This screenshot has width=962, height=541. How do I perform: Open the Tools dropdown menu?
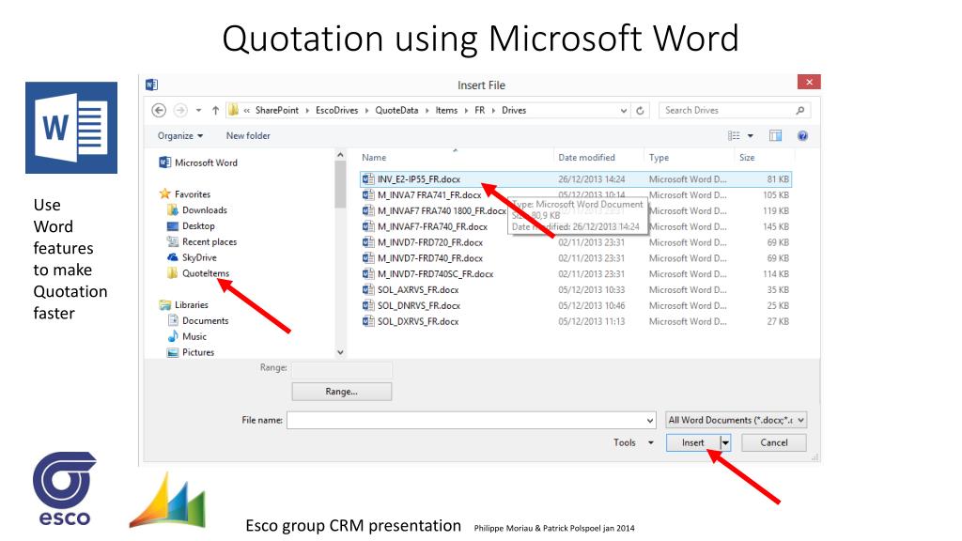[x=633, y=442]
